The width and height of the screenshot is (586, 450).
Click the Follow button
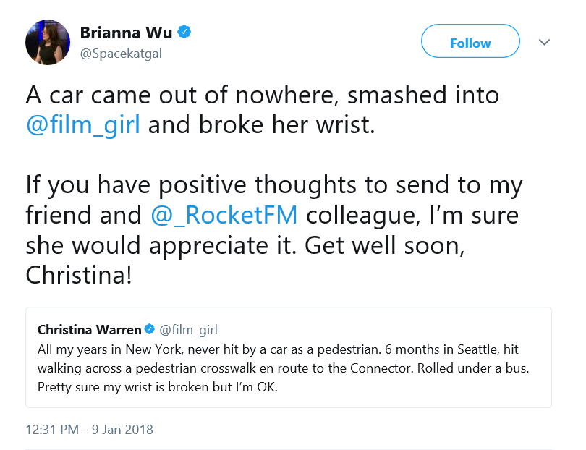470,41
